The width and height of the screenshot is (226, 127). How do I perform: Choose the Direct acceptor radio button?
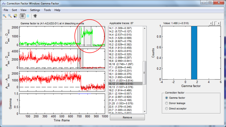coord(167,108)
